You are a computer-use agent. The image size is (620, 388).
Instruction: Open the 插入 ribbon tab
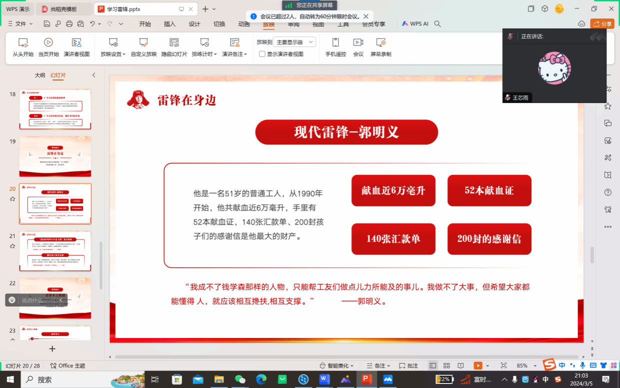(x=169, y=24)
